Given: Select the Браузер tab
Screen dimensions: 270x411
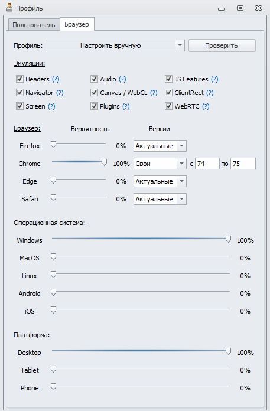Looking at the screenshot, I should [x=77, y=24].
